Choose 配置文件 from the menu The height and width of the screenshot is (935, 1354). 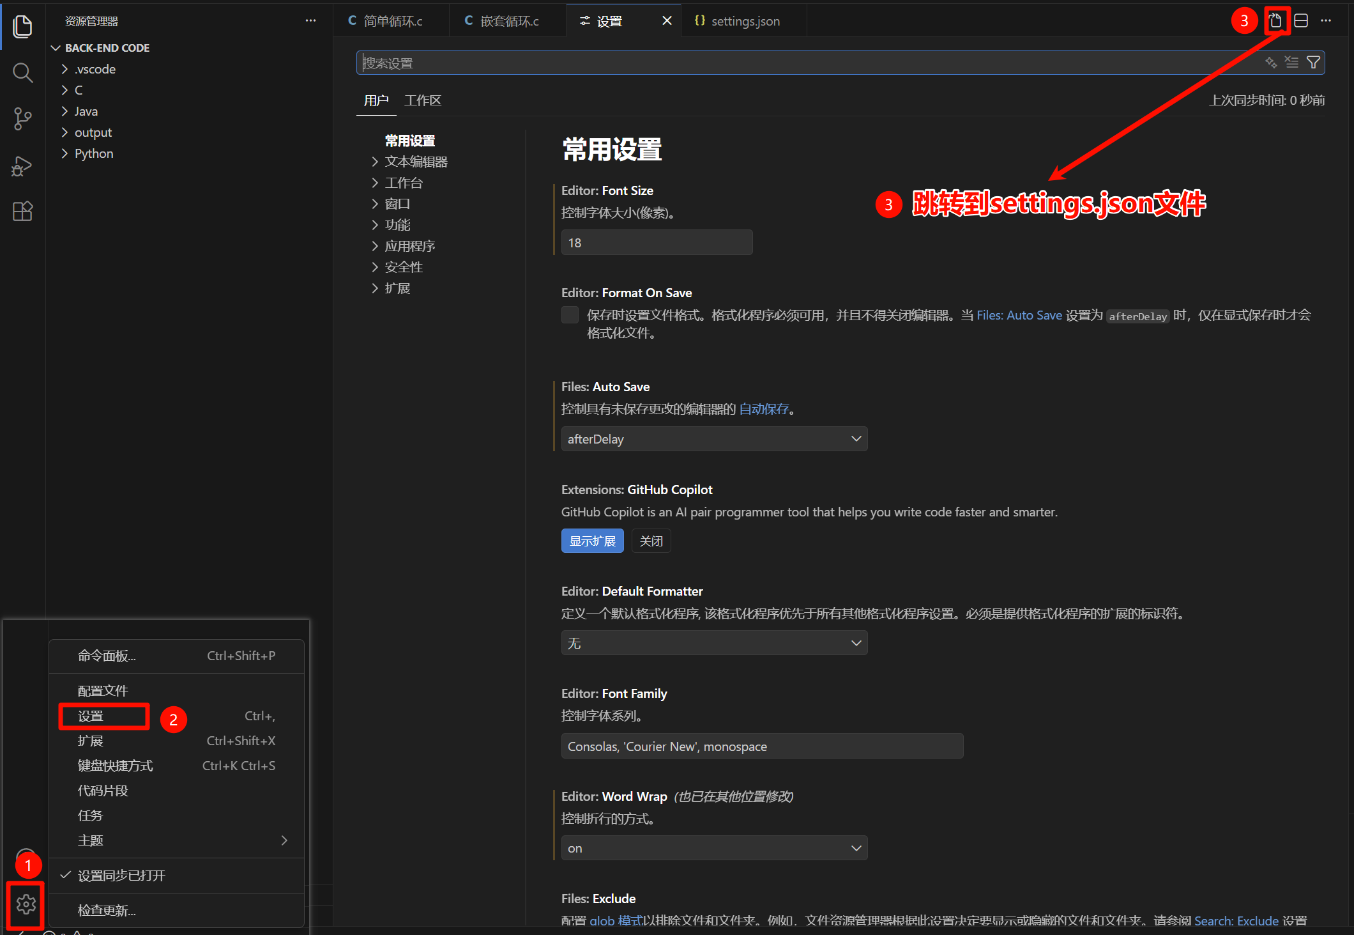(x=176, y=691)
